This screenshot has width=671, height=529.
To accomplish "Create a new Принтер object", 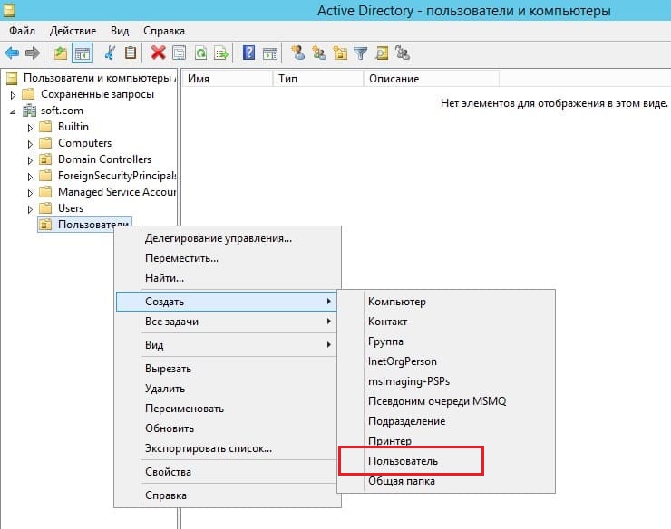I will click(x=446, y=441).
